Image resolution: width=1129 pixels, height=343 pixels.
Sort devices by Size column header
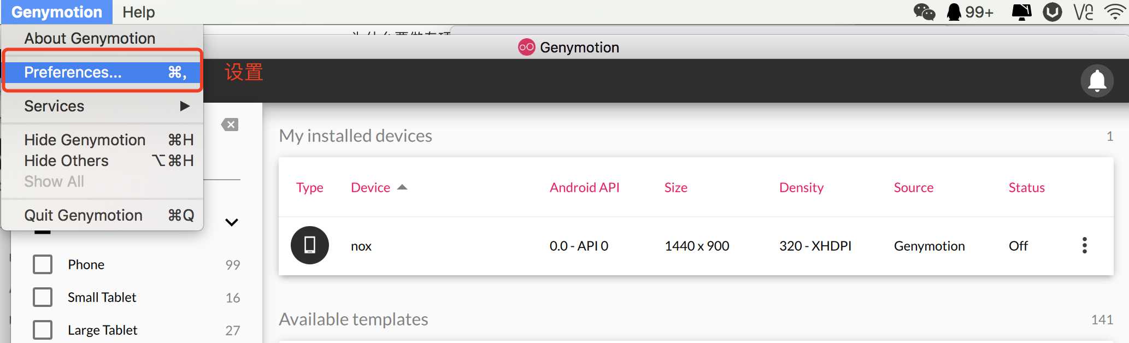(675, 187)
